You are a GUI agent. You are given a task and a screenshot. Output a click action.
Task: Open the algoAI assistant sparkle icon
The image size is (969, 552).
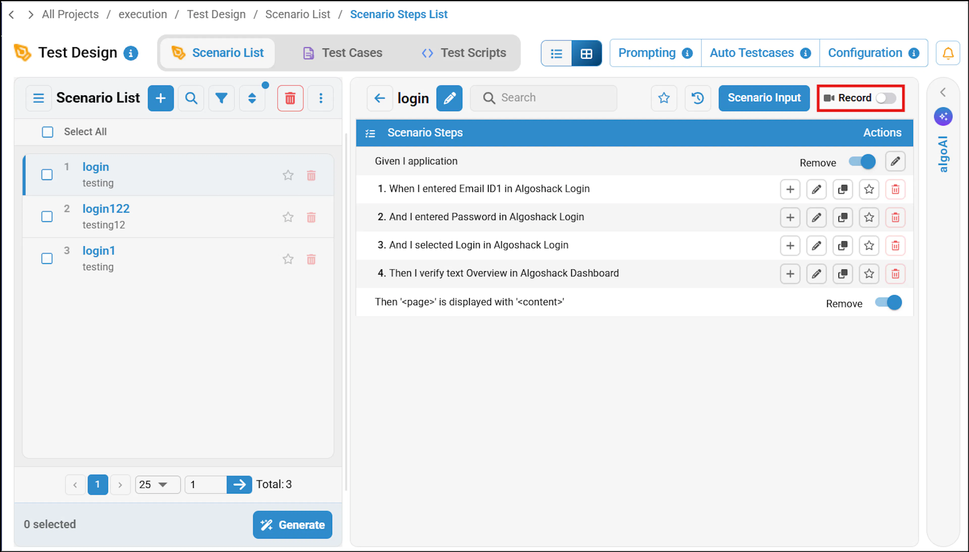(x=943, y=116)
